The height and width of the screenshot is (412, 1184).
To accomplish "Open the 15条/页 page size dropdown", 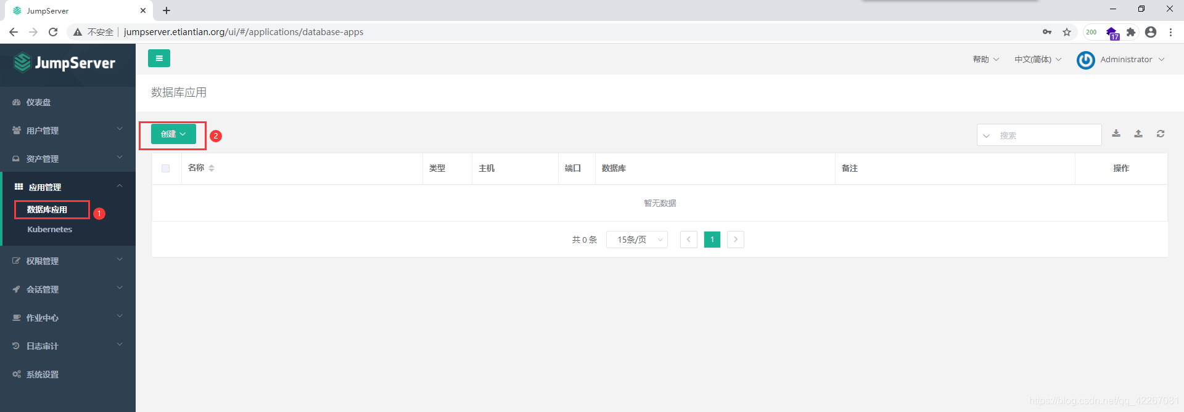I will [x=637, y=240].
